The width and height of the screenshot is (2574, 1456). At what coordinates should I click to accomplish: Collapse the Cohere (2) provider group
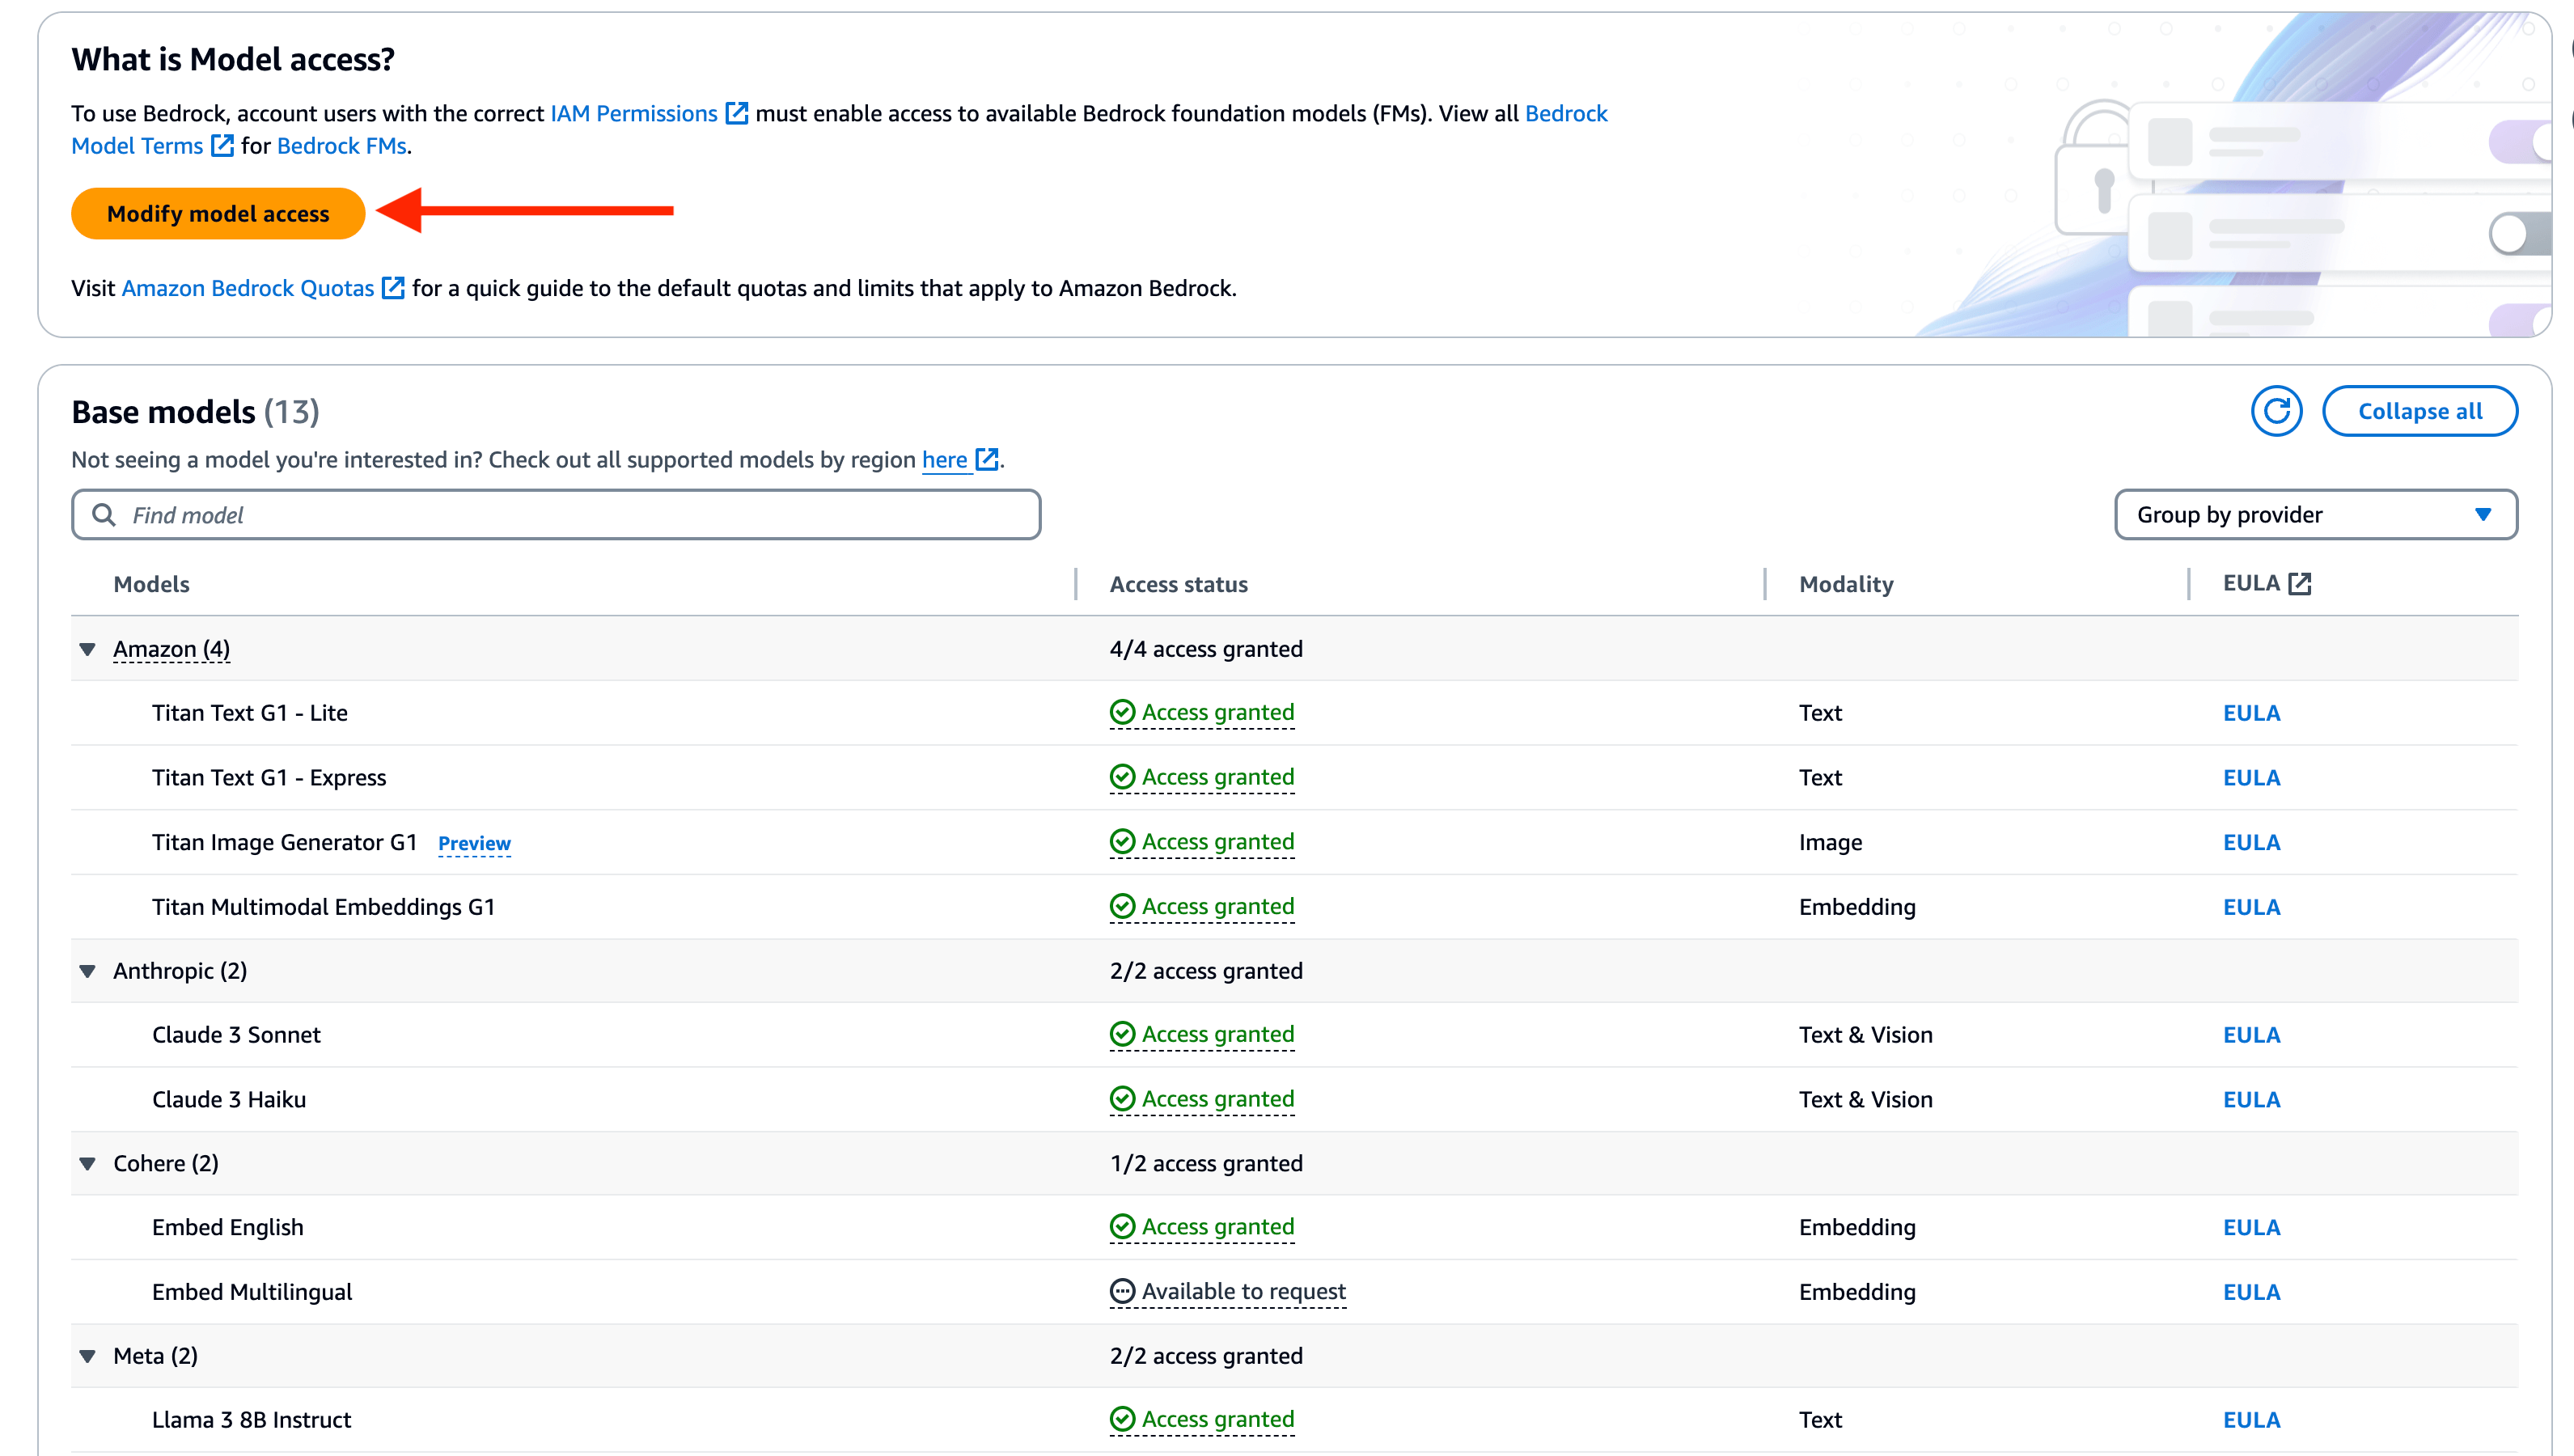88,1163
